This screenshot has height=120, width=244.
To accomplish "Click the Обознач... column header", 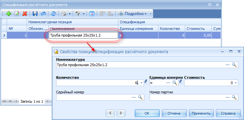I will (38, 29).
